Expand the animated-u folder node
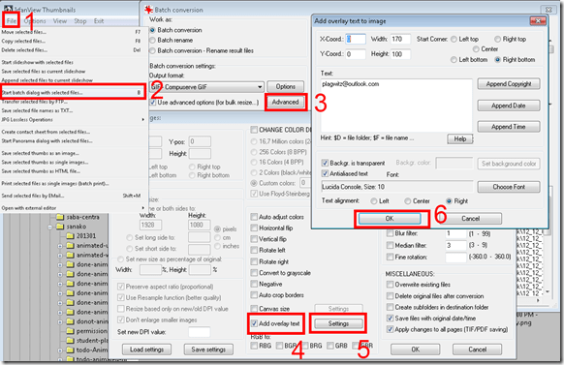This screenshot has width=564, height=365. pos(60,246)
